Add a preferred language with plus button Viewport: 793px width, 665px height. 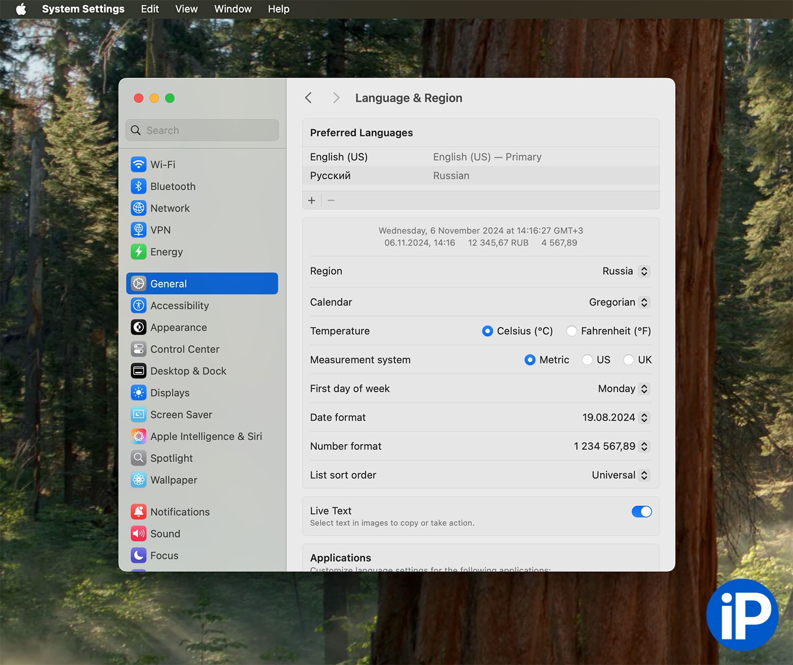(x=312, y=200)
